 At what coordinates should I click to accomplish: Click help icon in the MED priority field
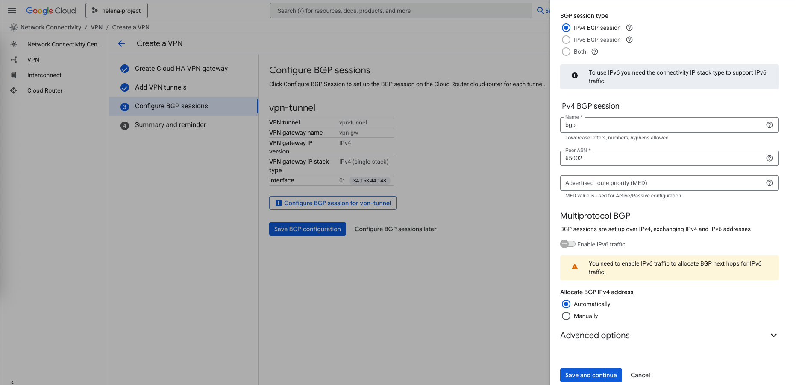770,183
